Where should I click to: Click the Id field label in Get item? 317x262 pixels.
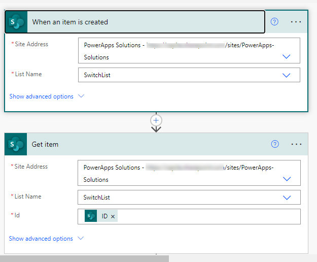click(x=17, y=215)
